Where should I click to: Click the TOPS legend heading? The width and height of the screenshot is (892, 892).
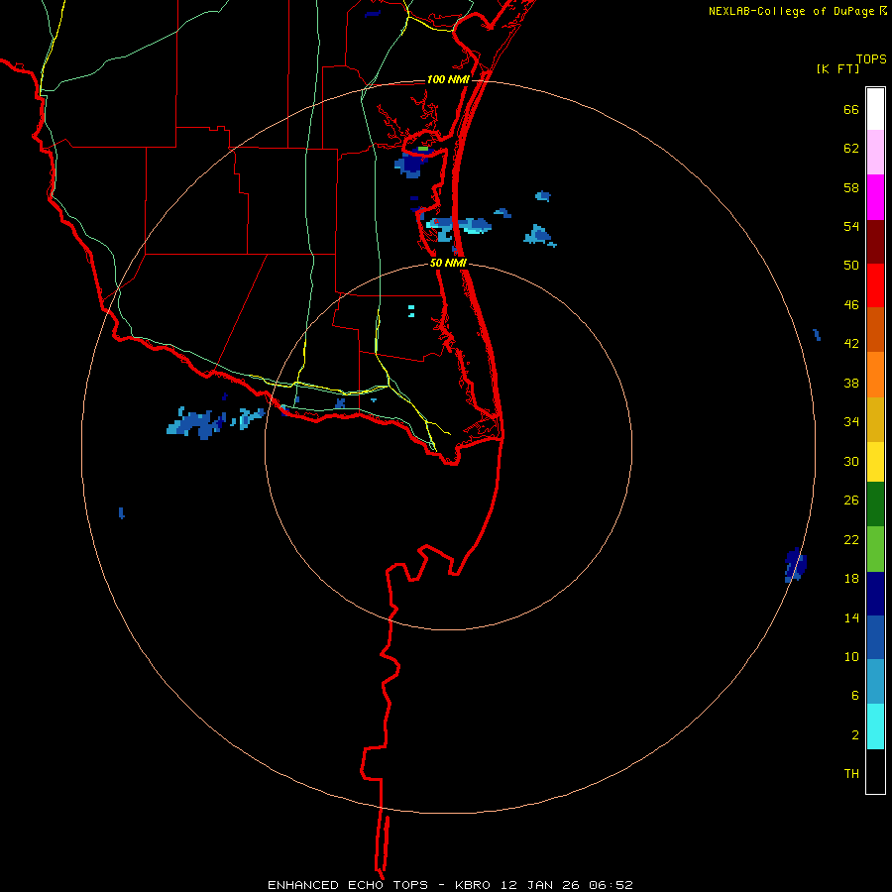(x=871, y=58)
